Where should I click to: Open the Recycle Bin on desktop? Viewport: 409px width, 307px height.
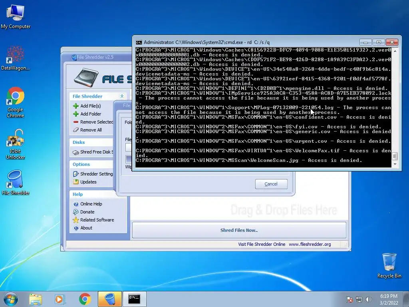click(389, 265)
